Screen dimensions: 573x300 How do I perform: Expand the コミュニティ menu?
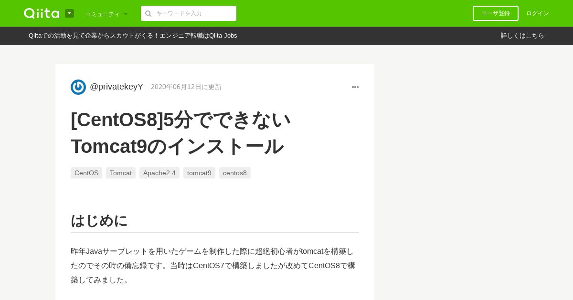click(106, 14)
